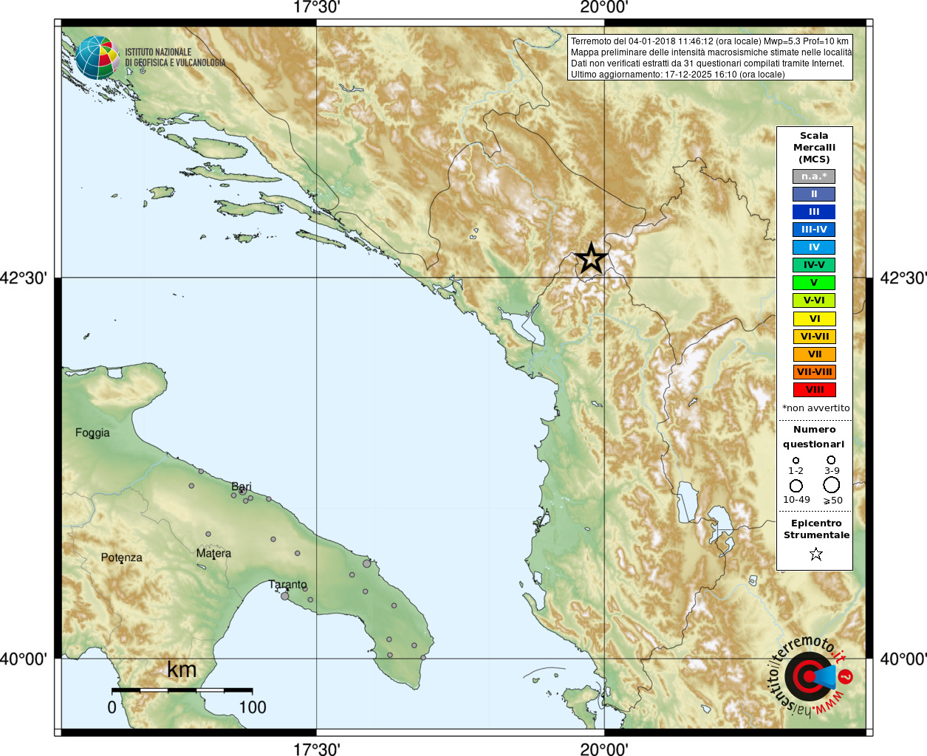927x756 pixels.
Task: Click the haisentitoilterremoto.it logo
Action: (x=810, y=676)
